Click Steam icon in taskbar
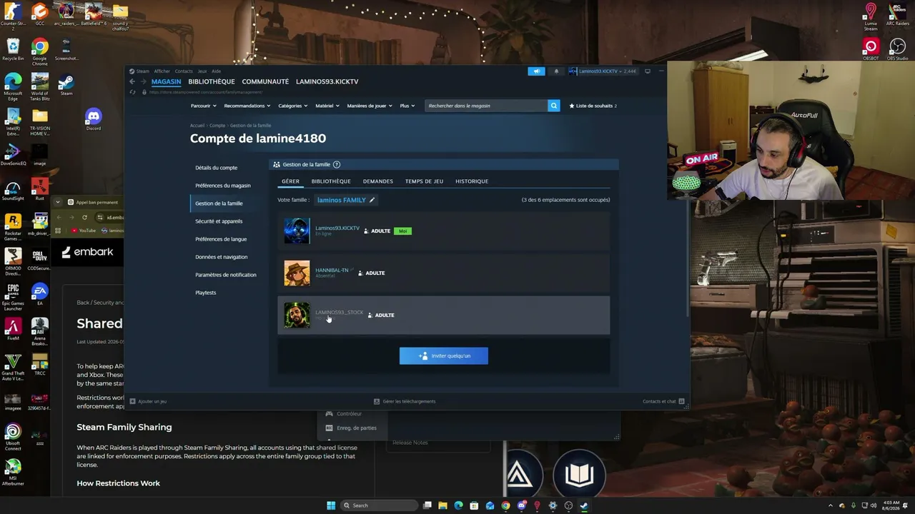 (x=584, y=505)
